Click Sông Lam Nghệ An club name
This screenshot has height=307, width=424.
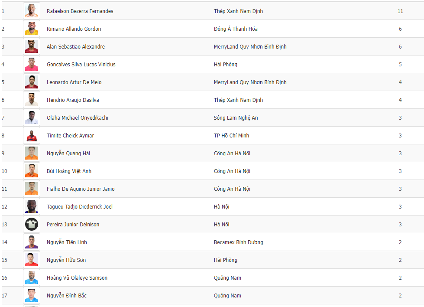[x=236, y=118]
